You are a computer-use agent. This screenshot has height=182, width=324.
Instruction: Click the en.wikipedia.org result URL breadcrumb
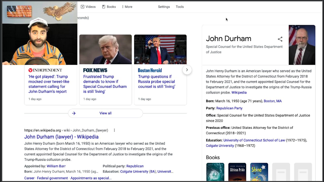(66, 130)
